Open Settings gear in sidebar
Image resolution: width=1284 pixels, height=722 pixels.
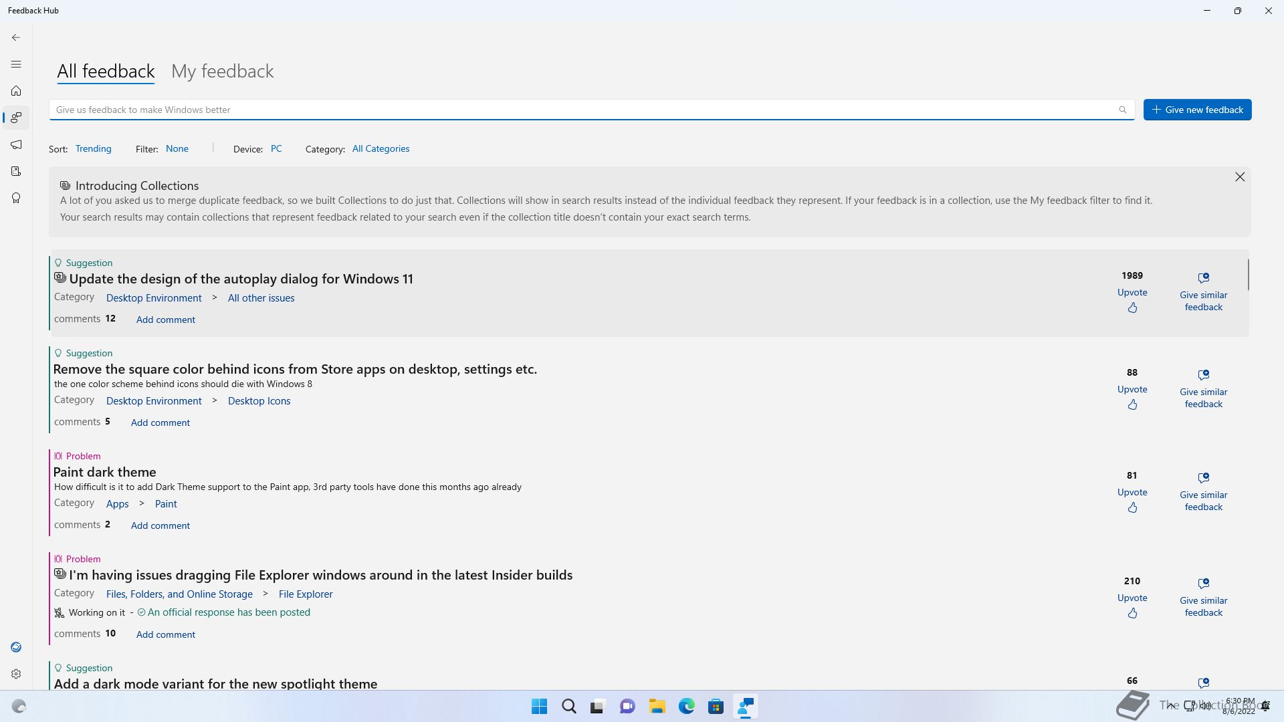(x=16, y=674)
